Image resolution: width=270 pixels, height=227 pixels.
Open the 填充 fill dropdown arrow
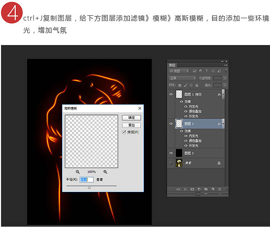[225, 85]
